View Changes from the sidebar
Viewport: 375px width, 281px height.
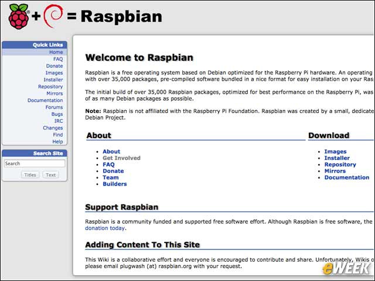53,128
